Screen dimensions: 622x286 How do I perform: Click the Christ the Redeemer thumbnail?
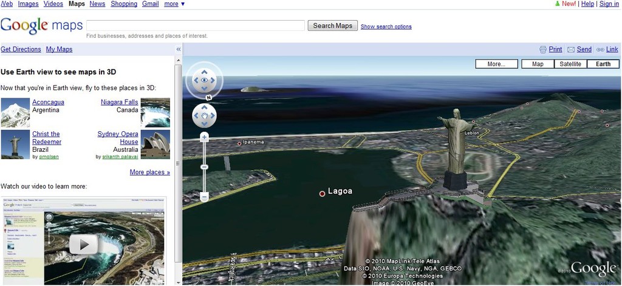(15, 145)
